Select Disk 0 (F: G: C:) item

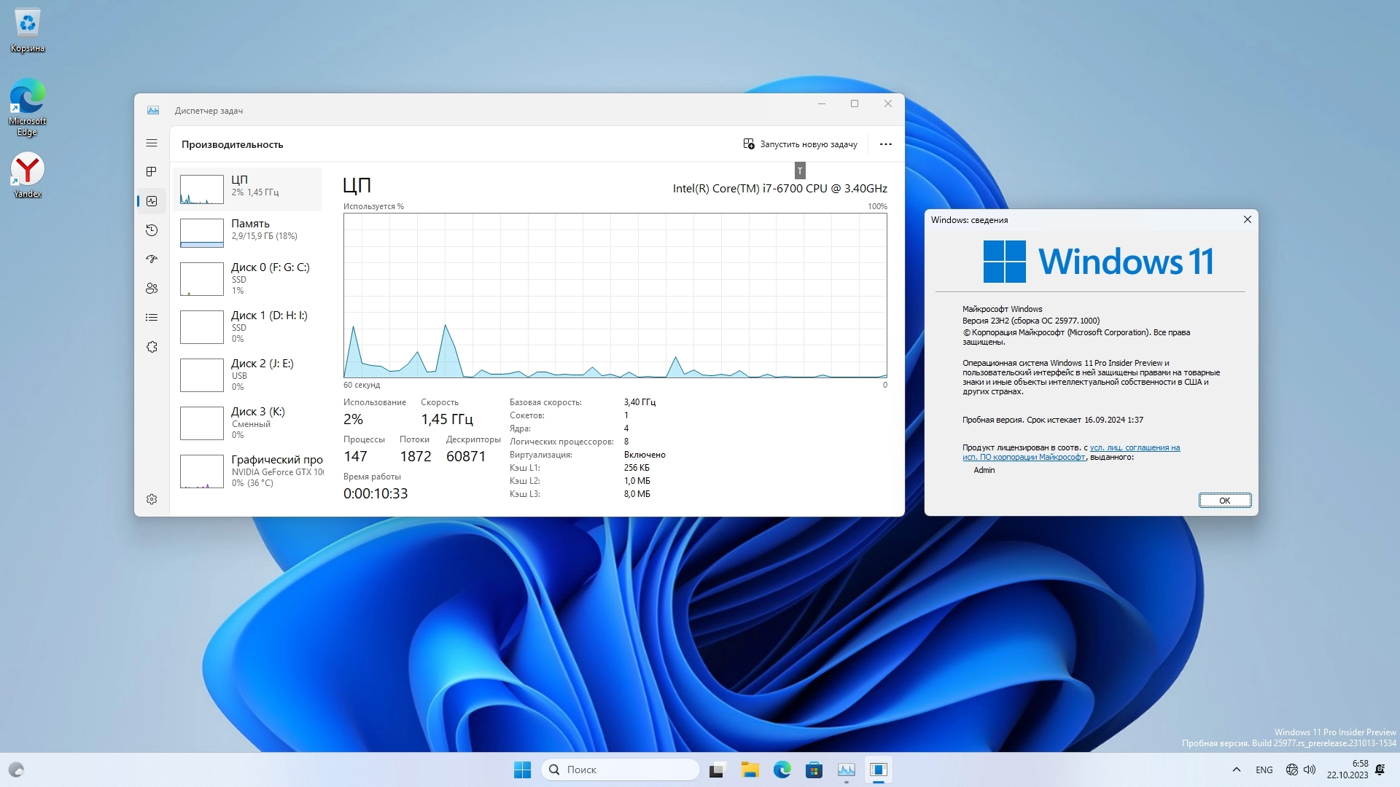coord(248,278)
